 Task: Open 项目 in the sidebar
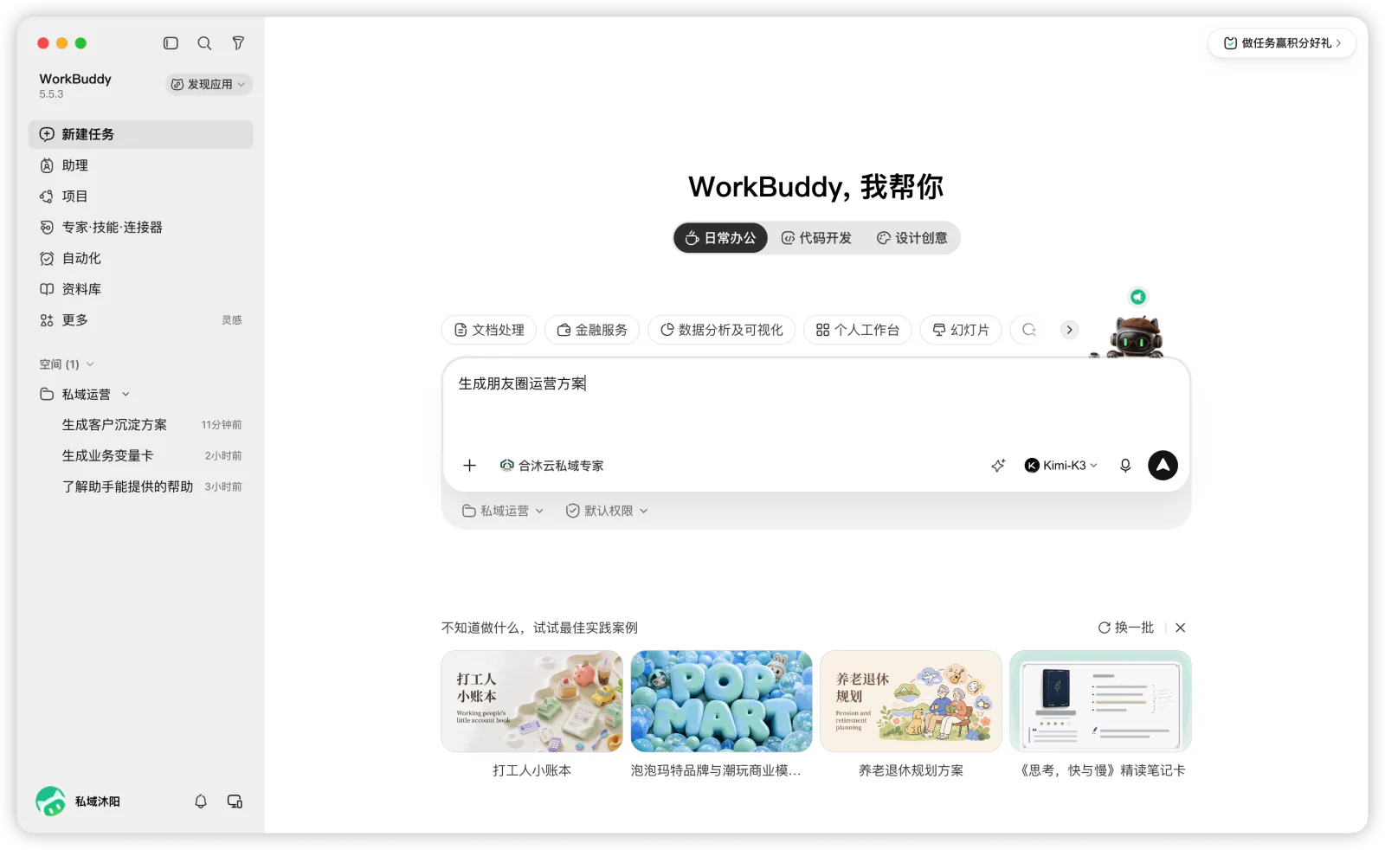tap(140, 196)
